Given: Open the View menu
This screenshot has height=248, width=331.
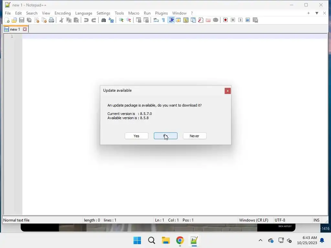Looking at the screenshot, I should point(46,13).
